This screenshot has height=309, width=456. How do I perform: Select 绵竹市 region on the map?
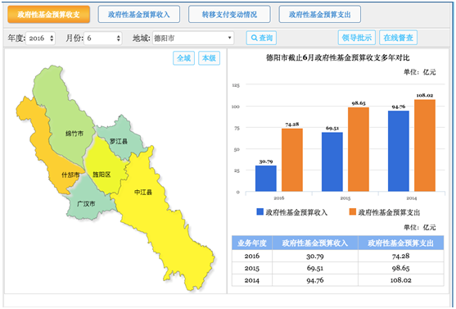pyautogui.click(x=74, y=134)
